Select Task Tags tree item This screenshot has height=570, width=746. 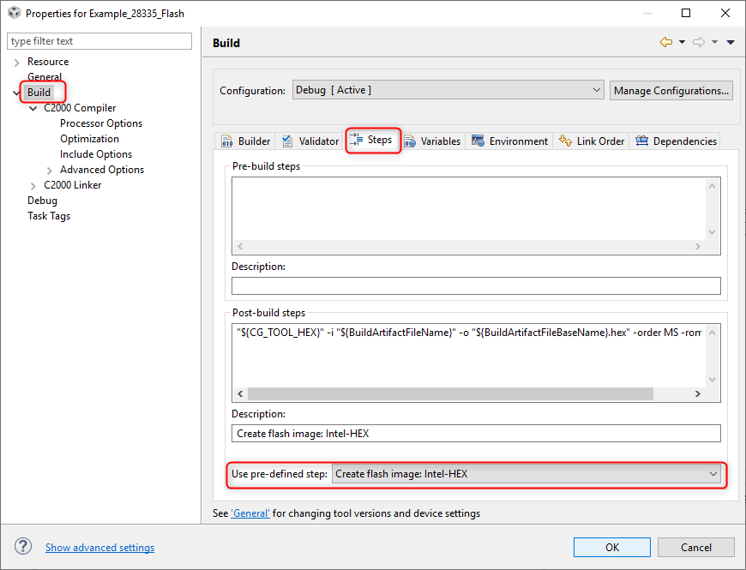tap(49, 216)
